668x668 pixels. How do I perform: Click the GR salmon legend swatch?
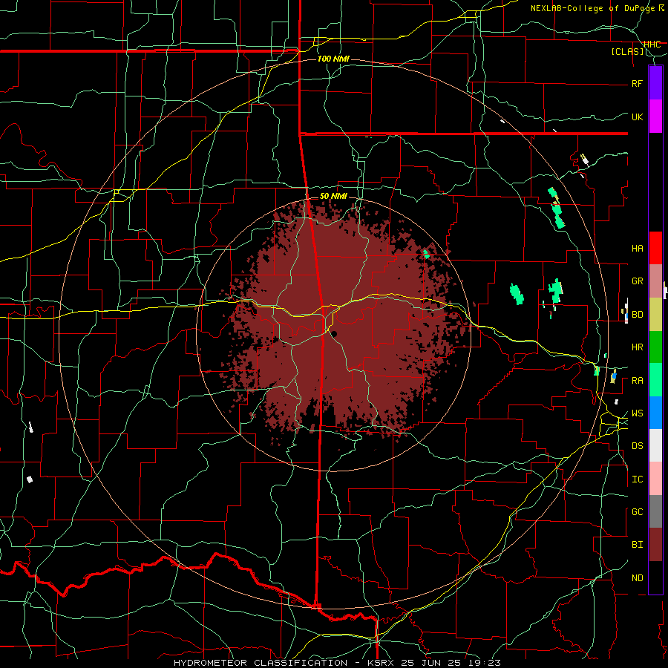(655, 281)
